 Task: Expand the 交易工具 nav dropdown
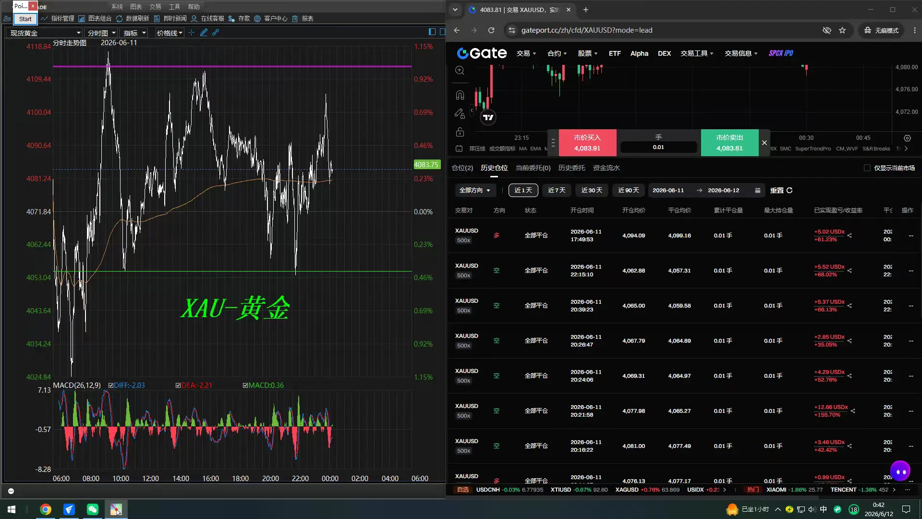697,53
